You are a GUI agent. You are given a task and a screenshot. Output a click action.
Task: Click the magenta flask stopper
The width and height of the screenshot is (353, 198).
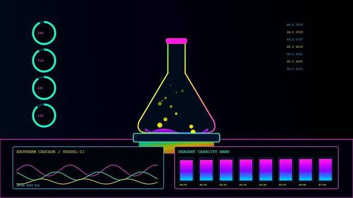click(x=176, y=41)
